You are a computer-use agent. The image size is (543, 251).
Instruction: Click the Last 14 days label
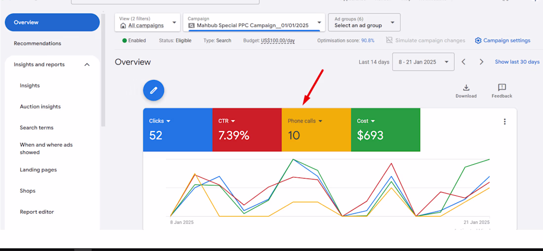point(374,62)
